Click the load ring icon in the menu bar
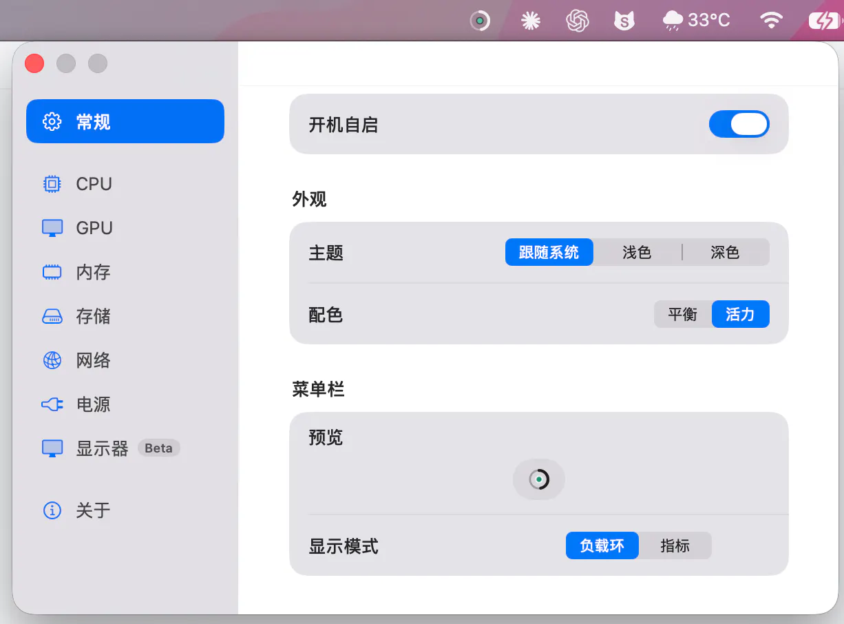The image size is (844, 624). 480,21
